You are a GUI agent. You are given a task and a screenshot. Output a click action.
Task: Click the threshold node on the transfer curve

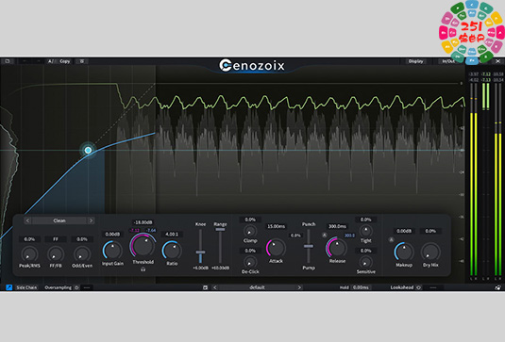coord(88,150)
